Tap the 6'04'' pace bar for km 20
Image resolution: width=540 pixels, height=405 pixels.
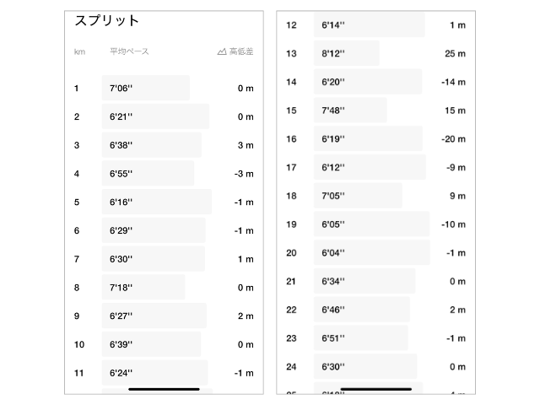(371, 253)
